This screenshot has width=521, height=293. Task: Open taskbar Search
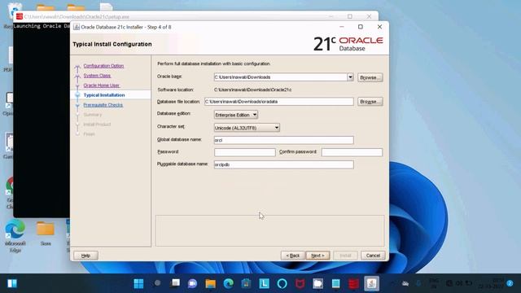[x=157, y=283]
